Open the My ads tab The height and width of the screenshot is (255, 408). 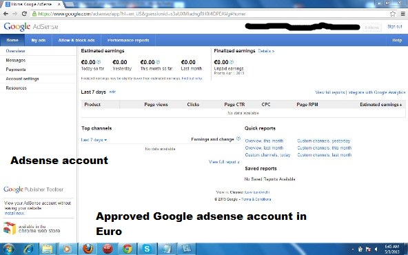(x=39, y=40)
